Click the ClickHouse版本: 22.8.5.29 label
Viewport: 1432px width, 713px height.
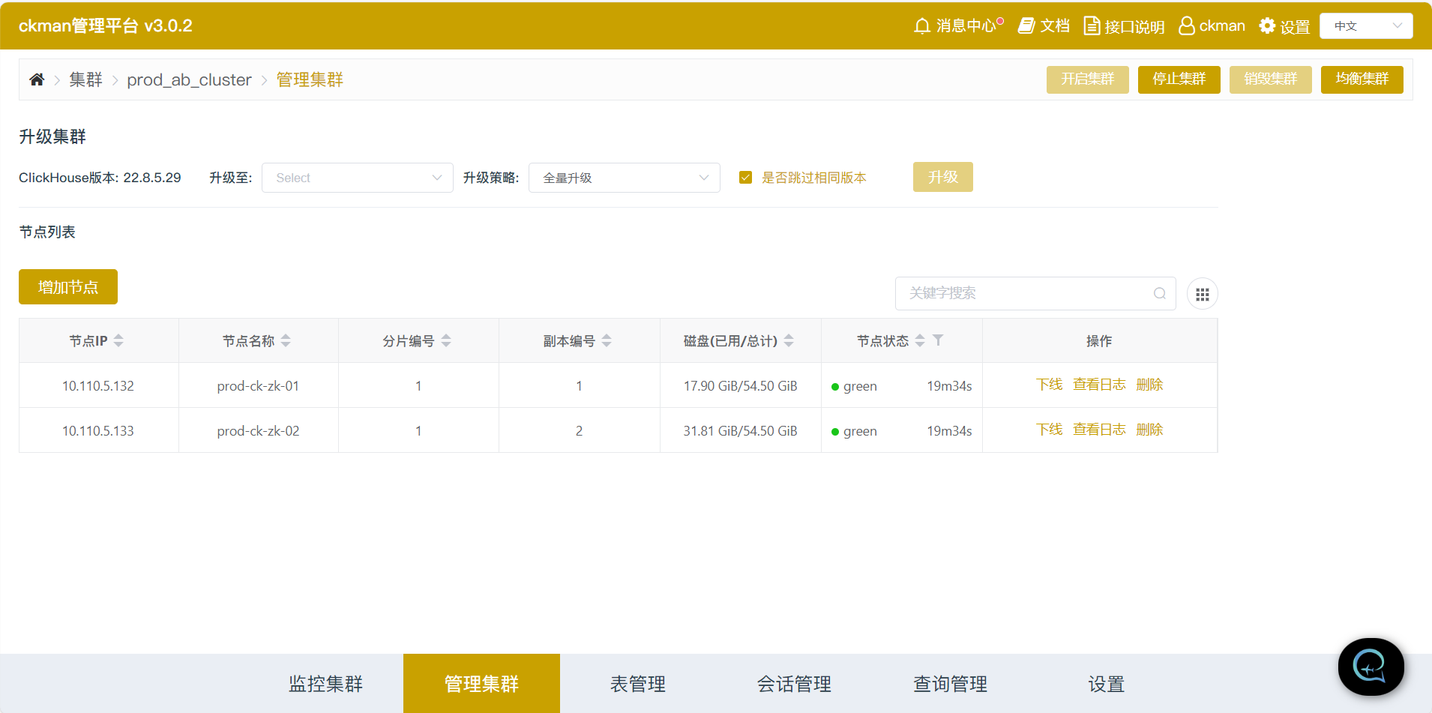click(100, 178)
